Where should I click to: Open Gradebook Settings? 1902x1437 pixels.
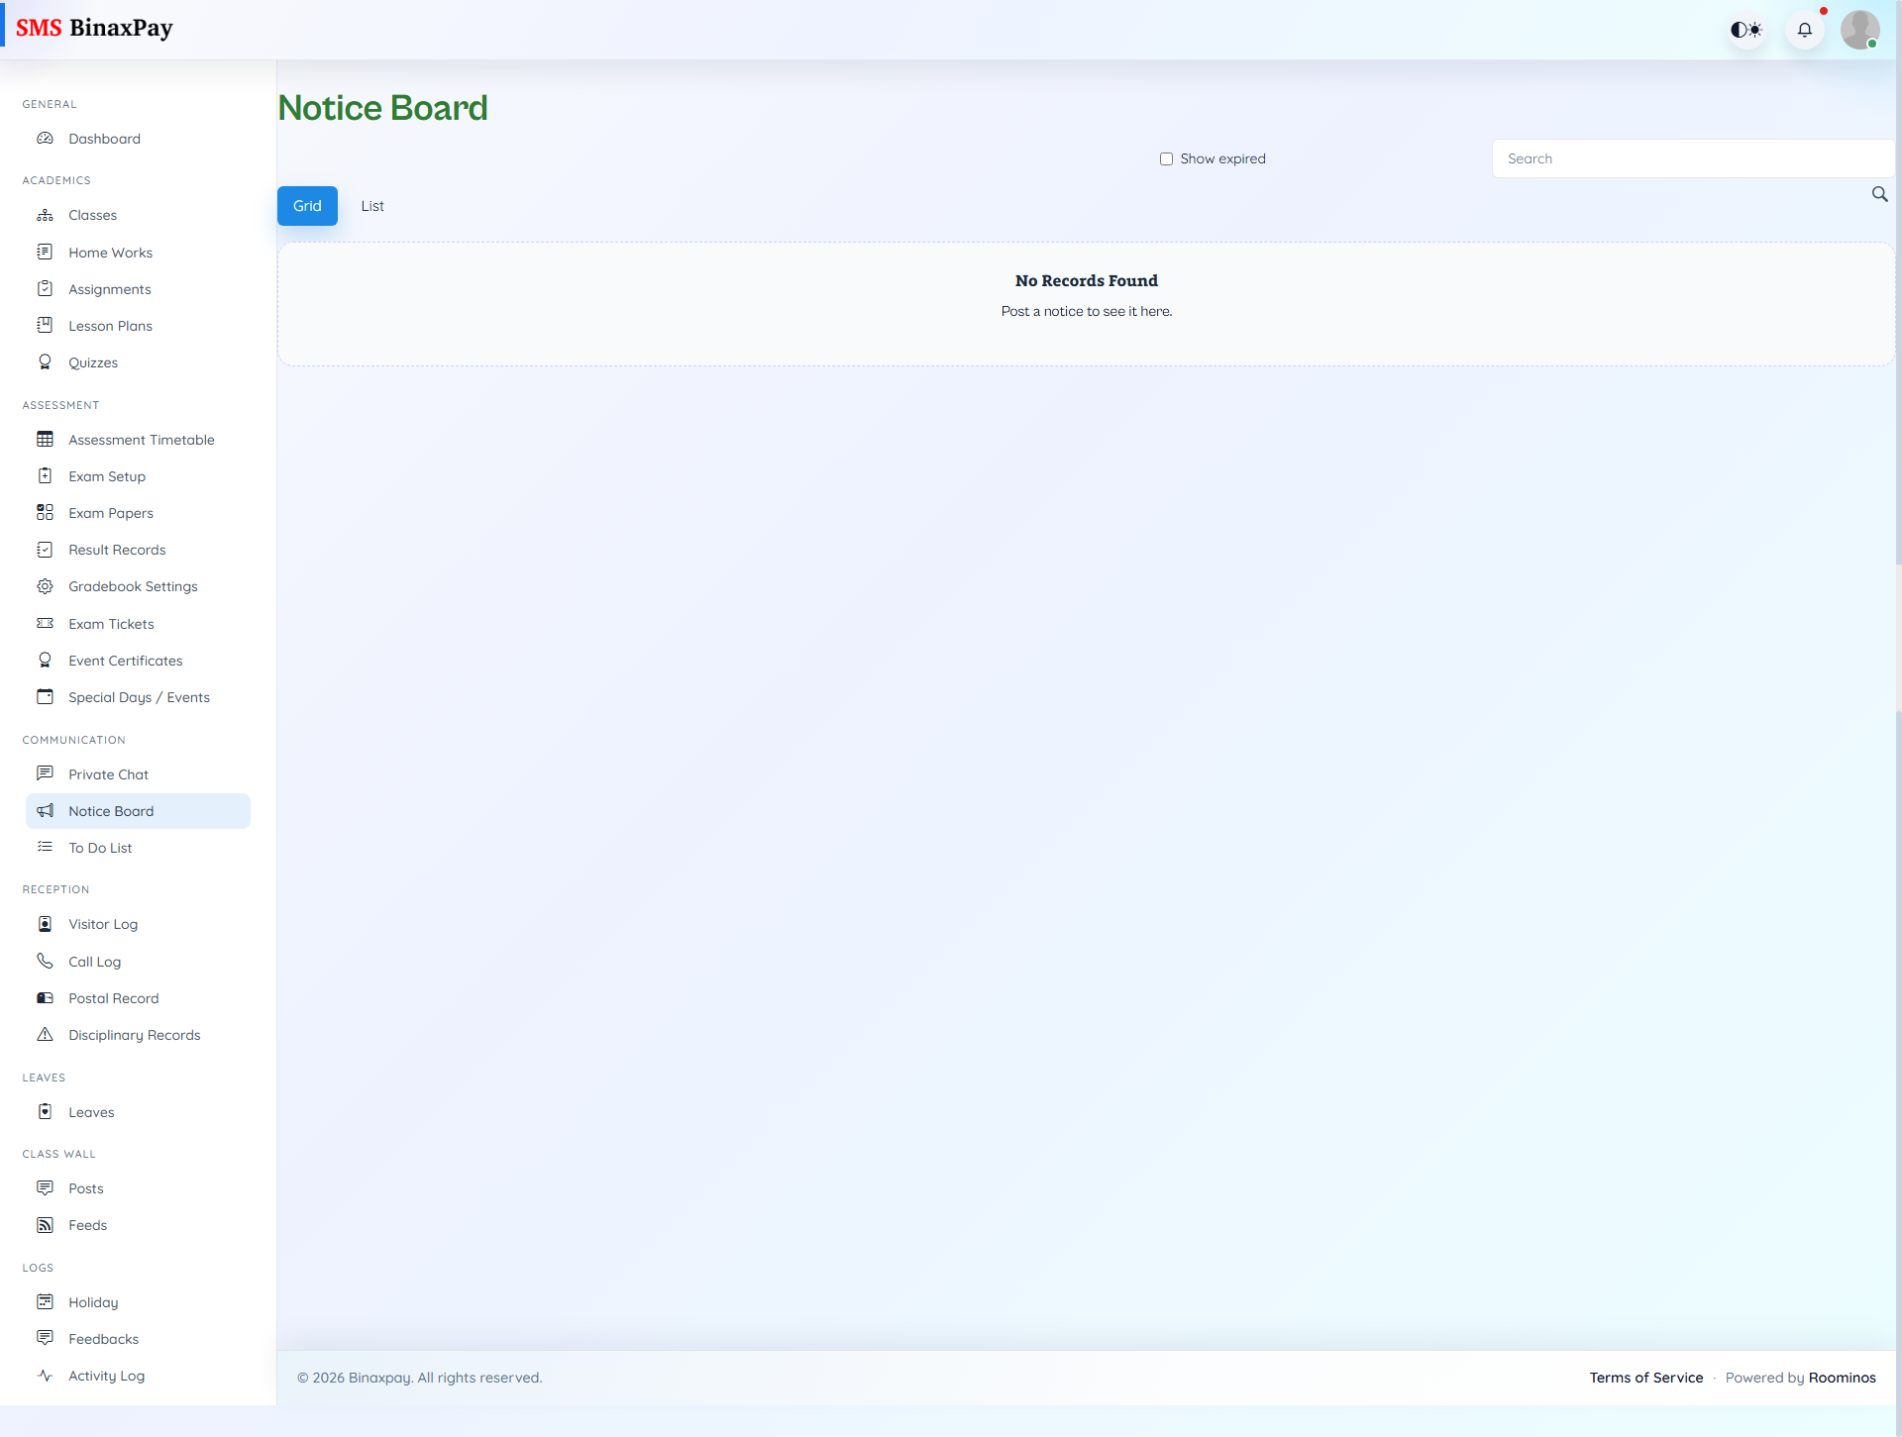point(132,586)
